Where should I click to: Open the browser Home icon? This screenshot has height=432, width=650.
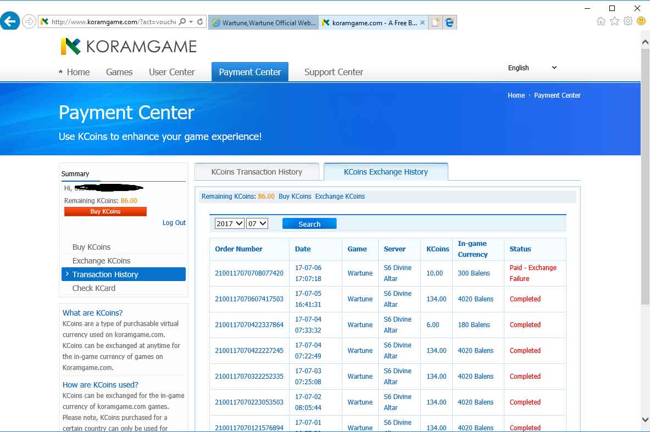(x=601, y=21)
